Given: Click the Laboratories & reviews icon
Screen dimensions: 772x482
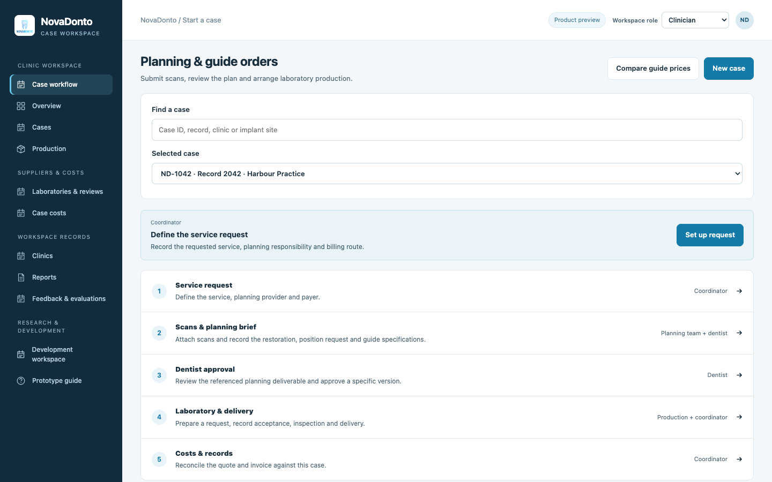Looking at the screenshot, I should pos(21,192).
